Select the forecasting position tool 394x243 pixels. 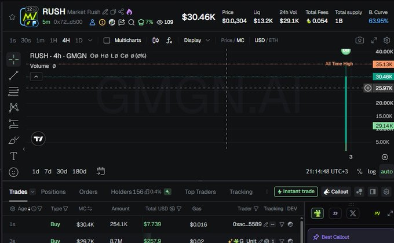tap(13, 124)
